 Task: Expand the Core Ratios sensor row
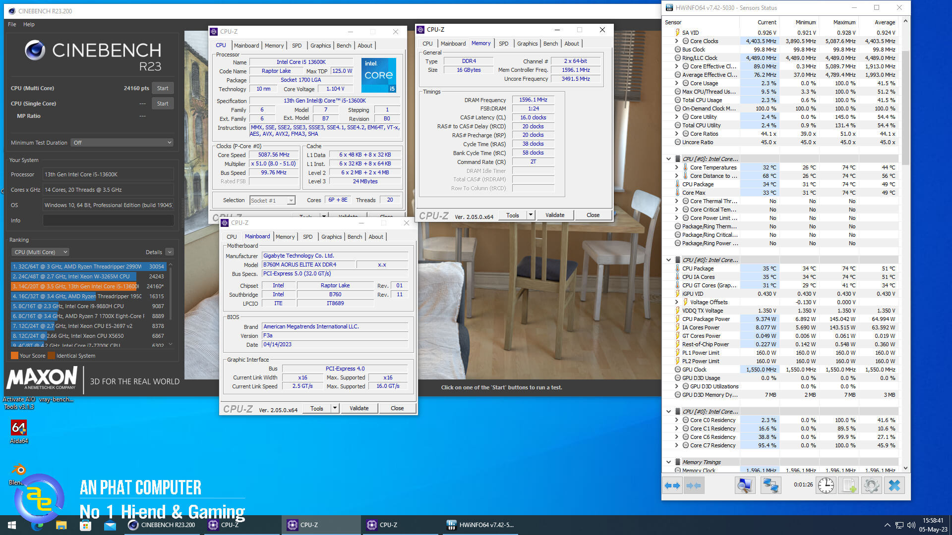pyautogui.click(x=677, y=134)
